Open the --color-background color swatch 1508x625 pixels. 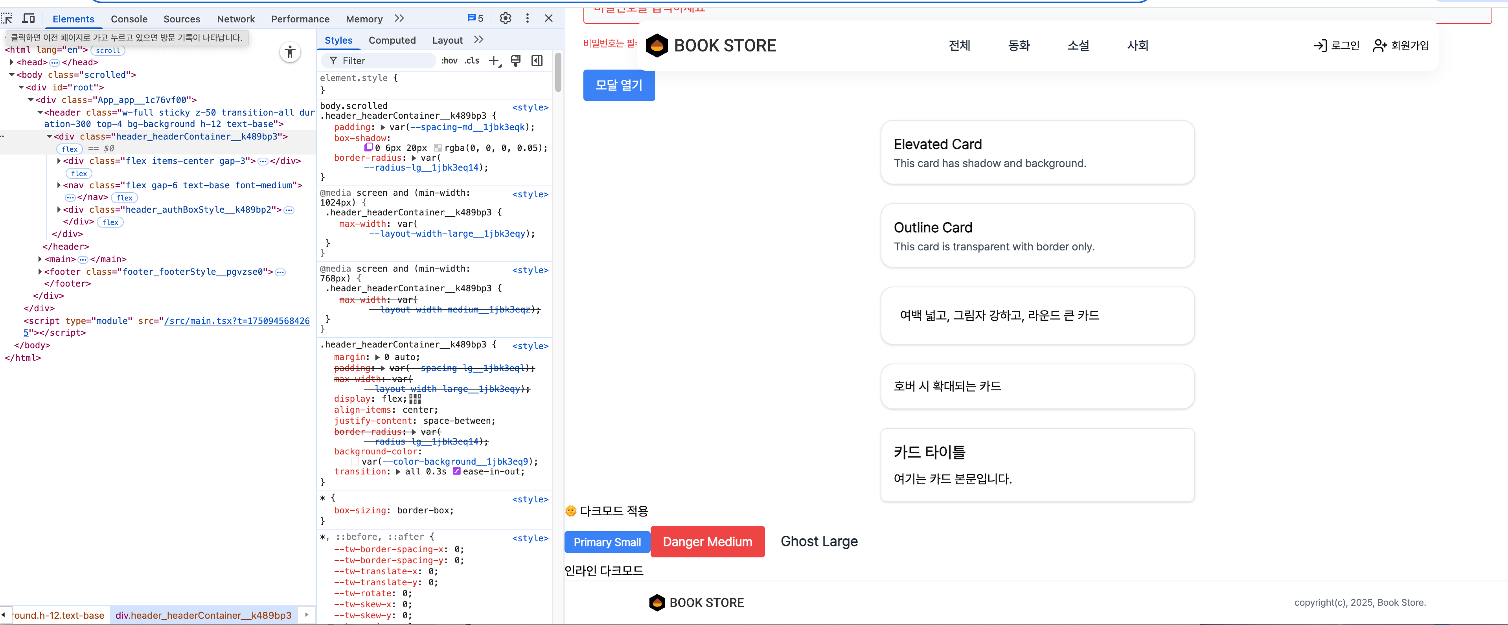pos(355,462)
